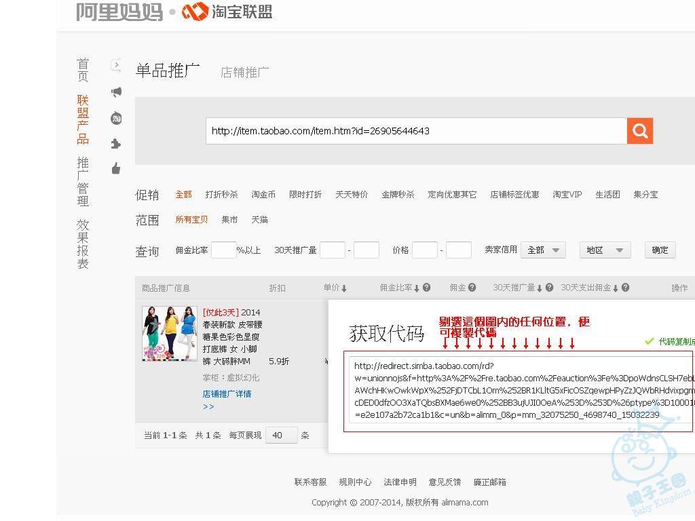Show help for 30天支出佣金 column
The height and width of the screenshot is (521, 695).
[625, 288]
